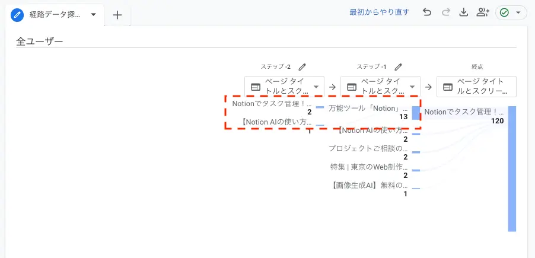Viewport: 535px width, 258px height.
Task: Open the share with users icon
Action: click(x=483, y=12)
